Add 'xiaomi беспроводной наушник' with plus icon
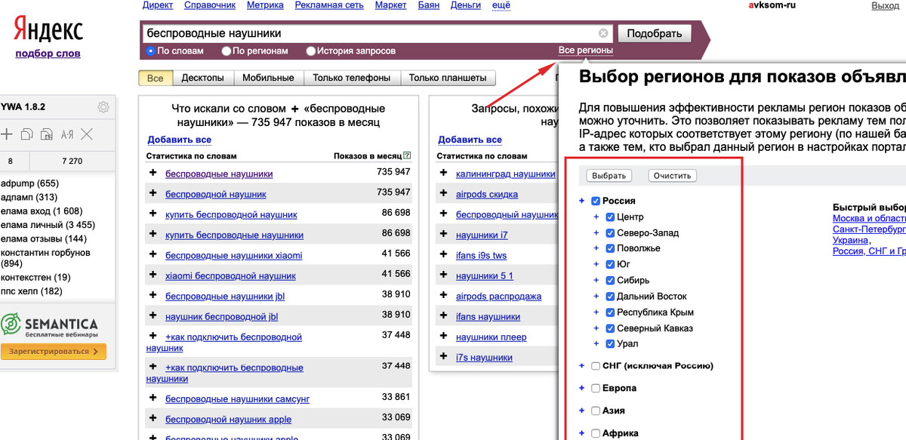The height and width of the screenshot is (440, 906). 153,275
